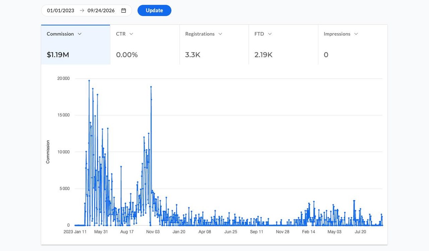Click the 20 000 y-axis label
Viewport: 429px width, 251px height.
point(63,79)
